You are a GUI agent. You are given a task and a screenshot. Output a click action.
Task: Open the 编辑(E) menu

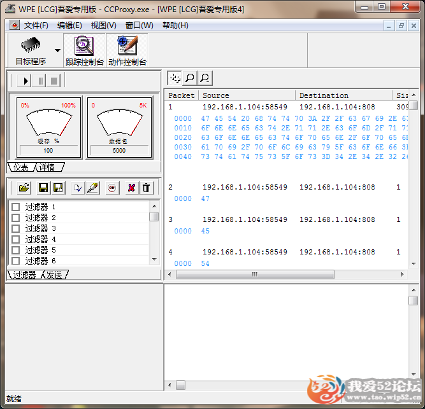(69, 25)
